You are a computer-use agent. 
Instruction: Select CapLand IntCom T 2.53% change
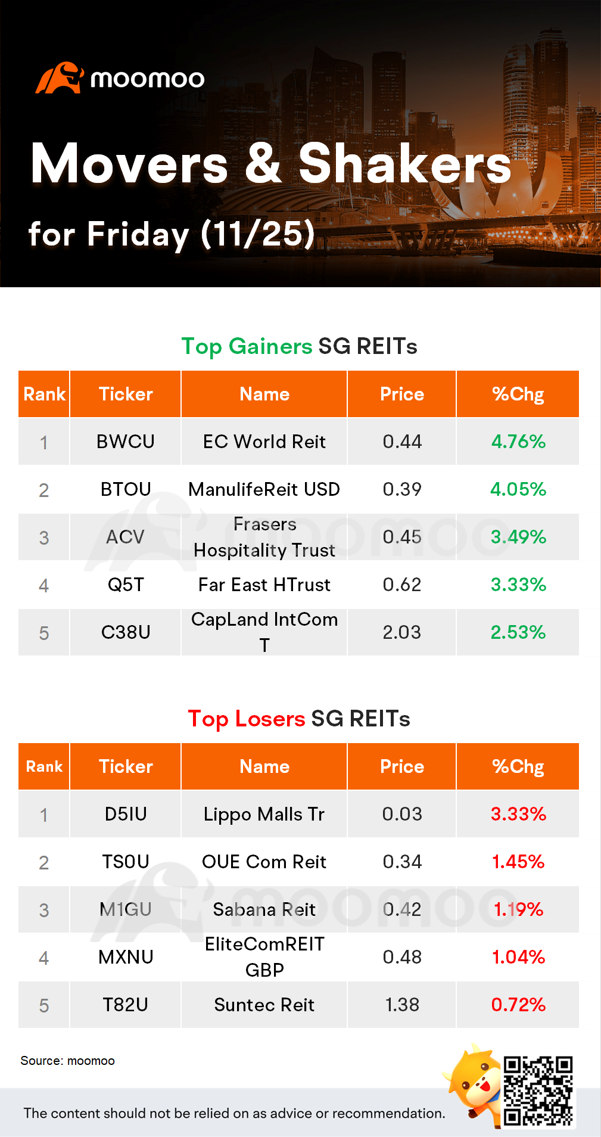tap(518, 632)
